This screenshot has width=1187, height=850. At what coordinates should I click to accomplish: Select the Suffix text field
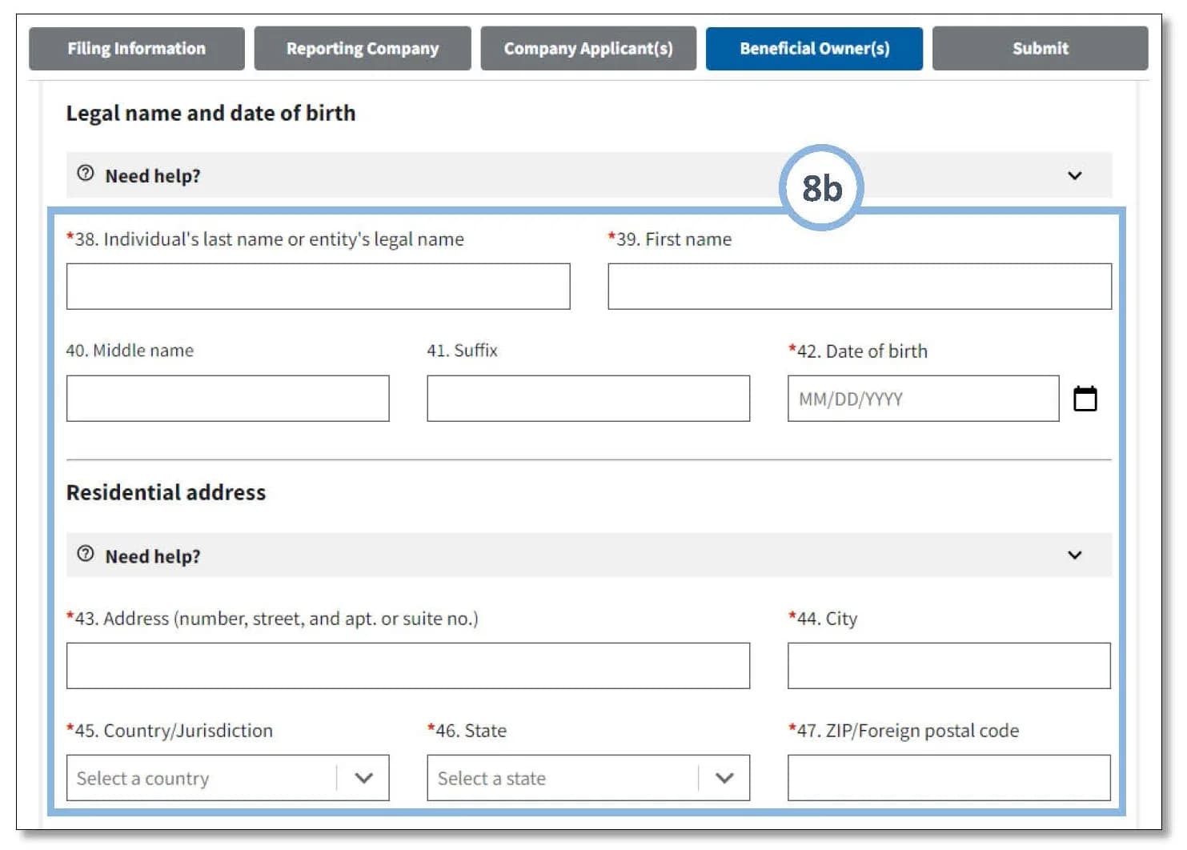click(588, 399)
